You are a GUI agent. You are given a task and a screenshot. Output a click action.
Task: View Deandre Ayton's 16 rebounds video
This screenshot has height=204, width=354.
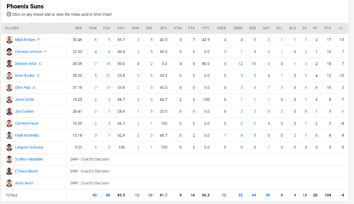(x=254, y=63)
